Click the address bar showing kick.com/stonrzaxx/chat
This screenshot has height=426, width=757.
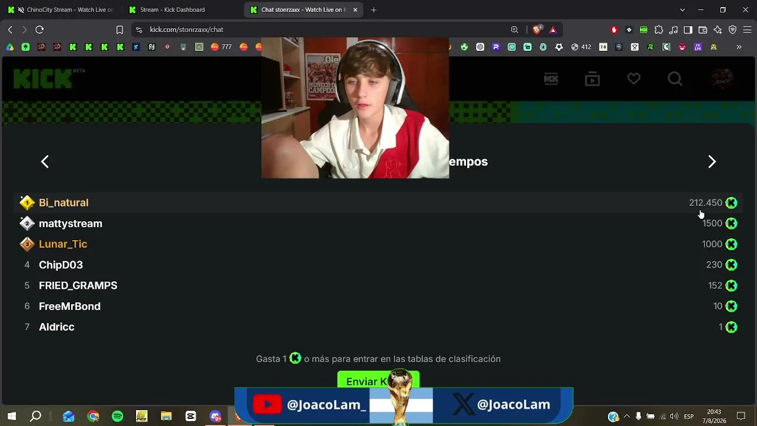click(346, 30)
